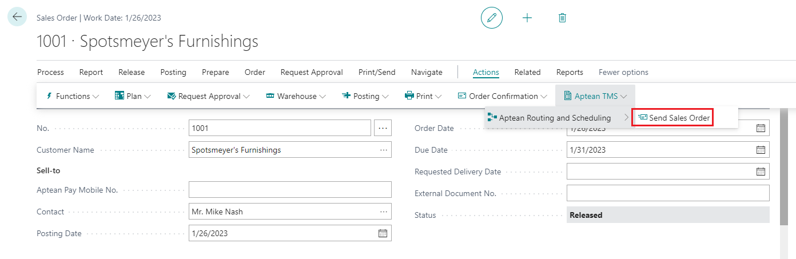Expand the Functions dropdown
This screenshot has width=796, height=259.
coord(72,96)
